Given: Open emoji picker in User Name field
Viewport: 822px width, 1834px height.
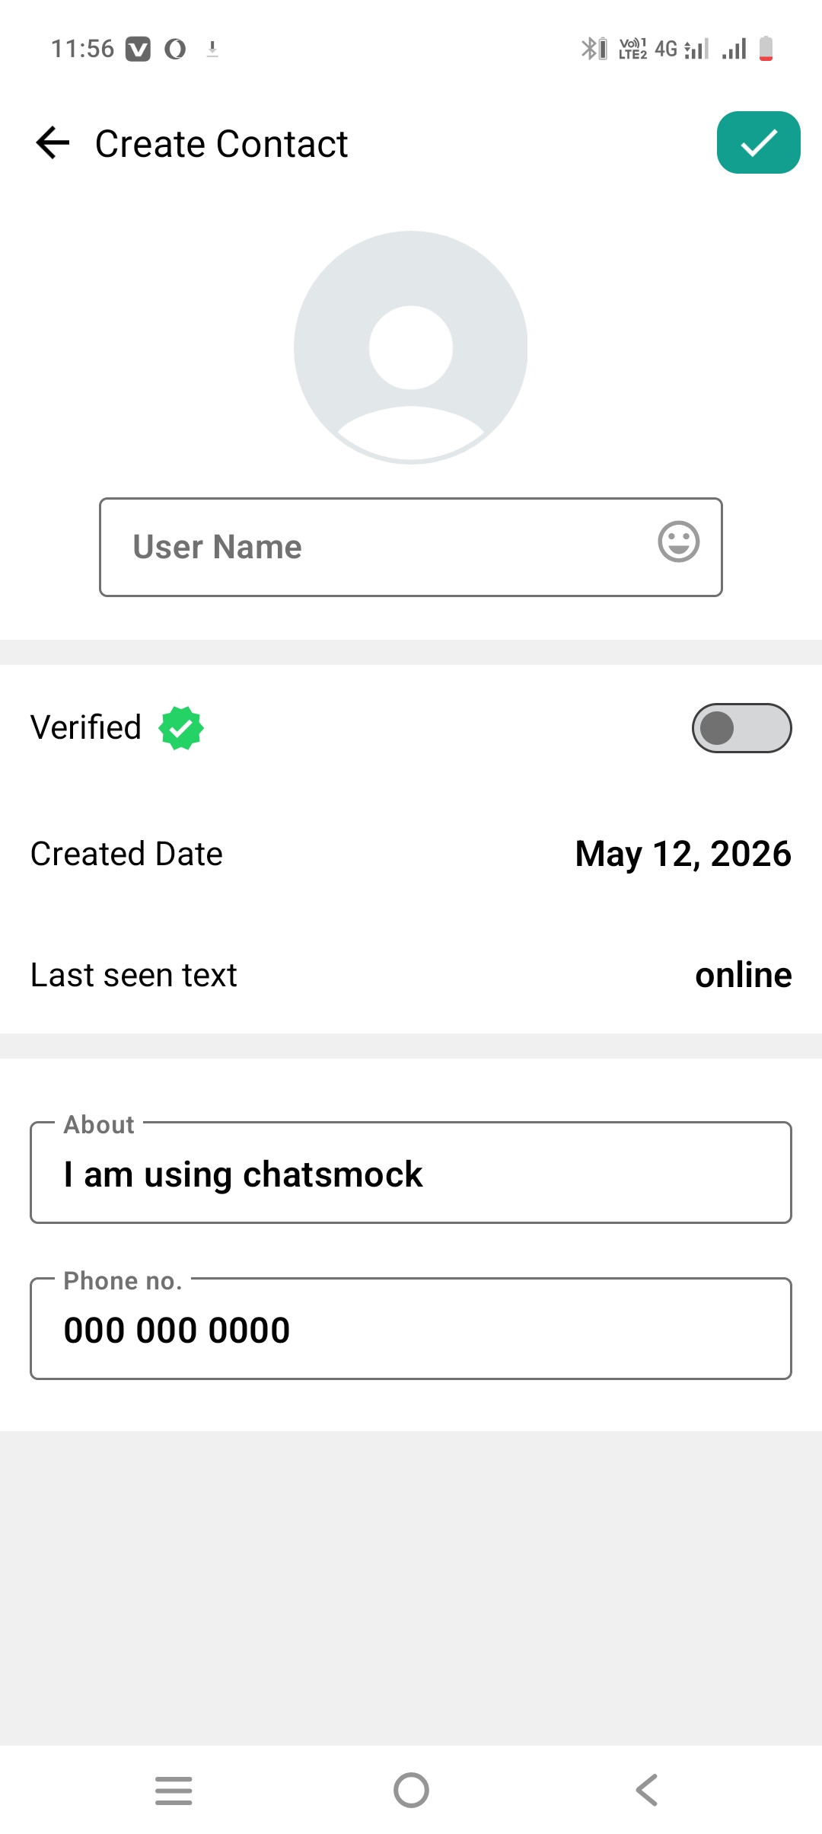Looking at the screenshot, I should point(678,542).
